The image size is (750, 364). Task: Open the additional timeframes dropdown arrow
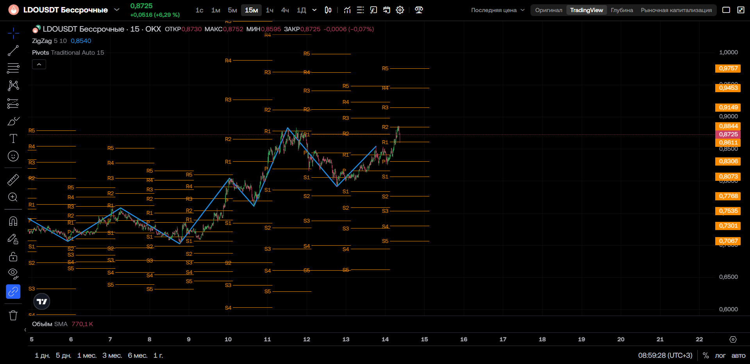pos(314,10)
